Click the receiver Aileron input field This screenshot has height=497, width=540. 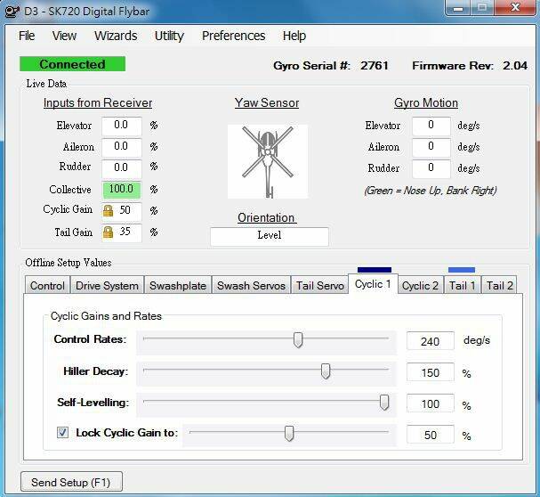[x=122, y=147]
